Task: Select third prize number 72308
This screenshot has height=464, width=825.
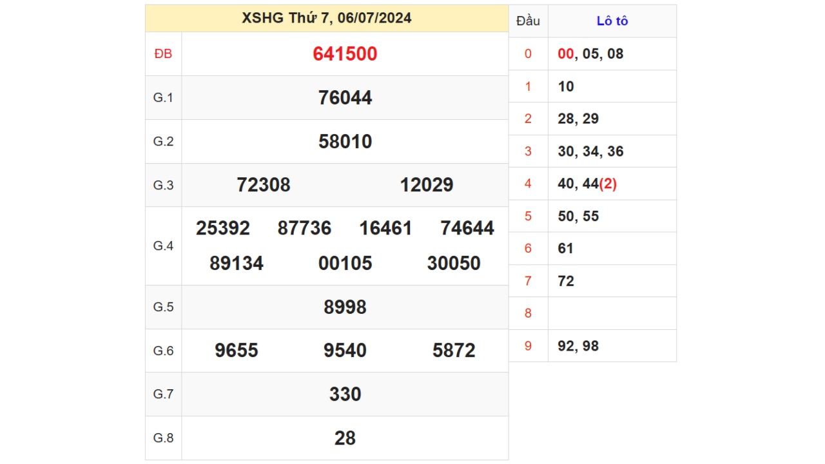Action: (x=264, y=186)
